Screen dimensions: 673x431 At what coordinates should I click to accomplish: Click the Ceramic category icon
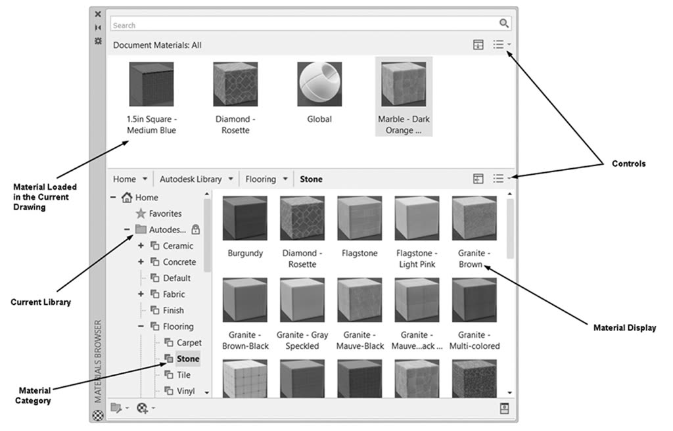[155, 246]
